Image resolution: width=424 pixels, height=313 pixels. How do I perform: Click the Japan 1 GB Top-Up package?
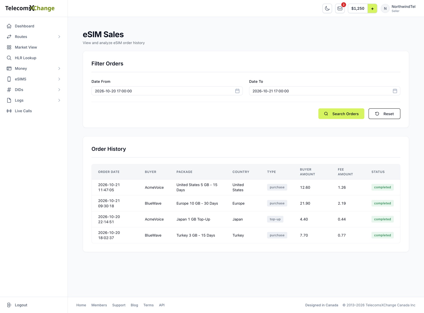(193, 219)
